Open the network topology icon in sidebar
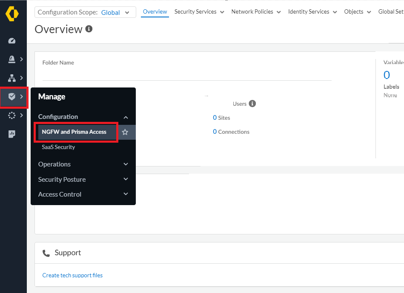 (x=12, y=78)
